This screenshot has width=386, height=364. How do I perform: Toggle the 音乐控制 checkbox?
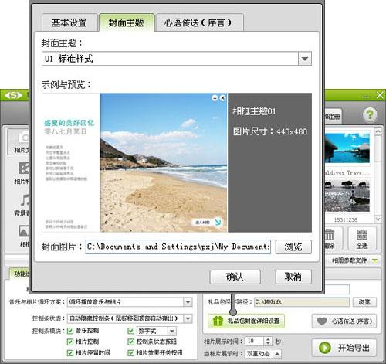tap(70, 331)
